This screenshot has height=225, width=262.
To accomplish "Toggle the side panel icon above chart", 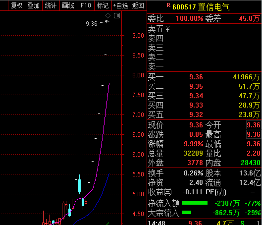I will coord(117,16).
